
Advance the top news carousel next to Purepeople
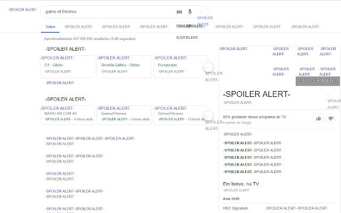[208, 67]
